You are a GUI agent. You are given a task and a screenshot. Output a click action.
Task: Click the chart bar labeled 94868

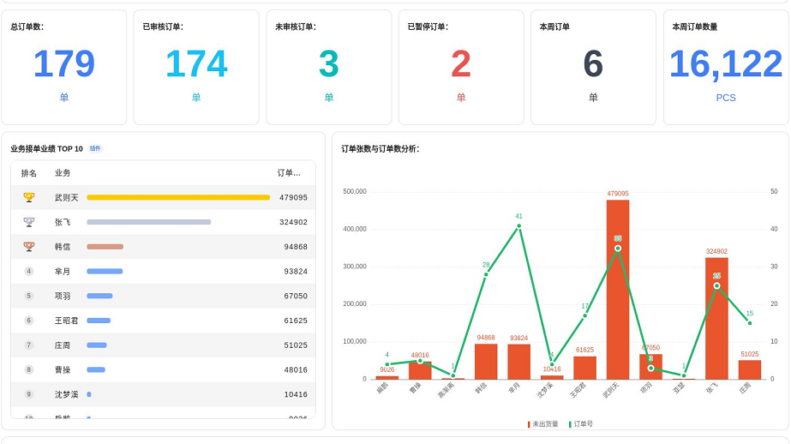tap(486, 362)
